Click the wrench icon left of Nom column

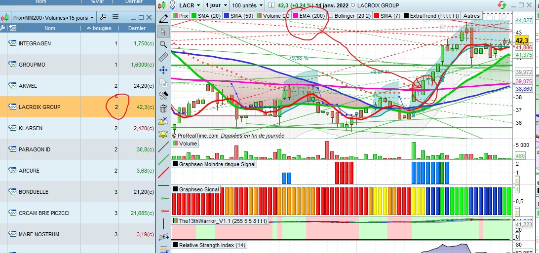pos(3,28)
